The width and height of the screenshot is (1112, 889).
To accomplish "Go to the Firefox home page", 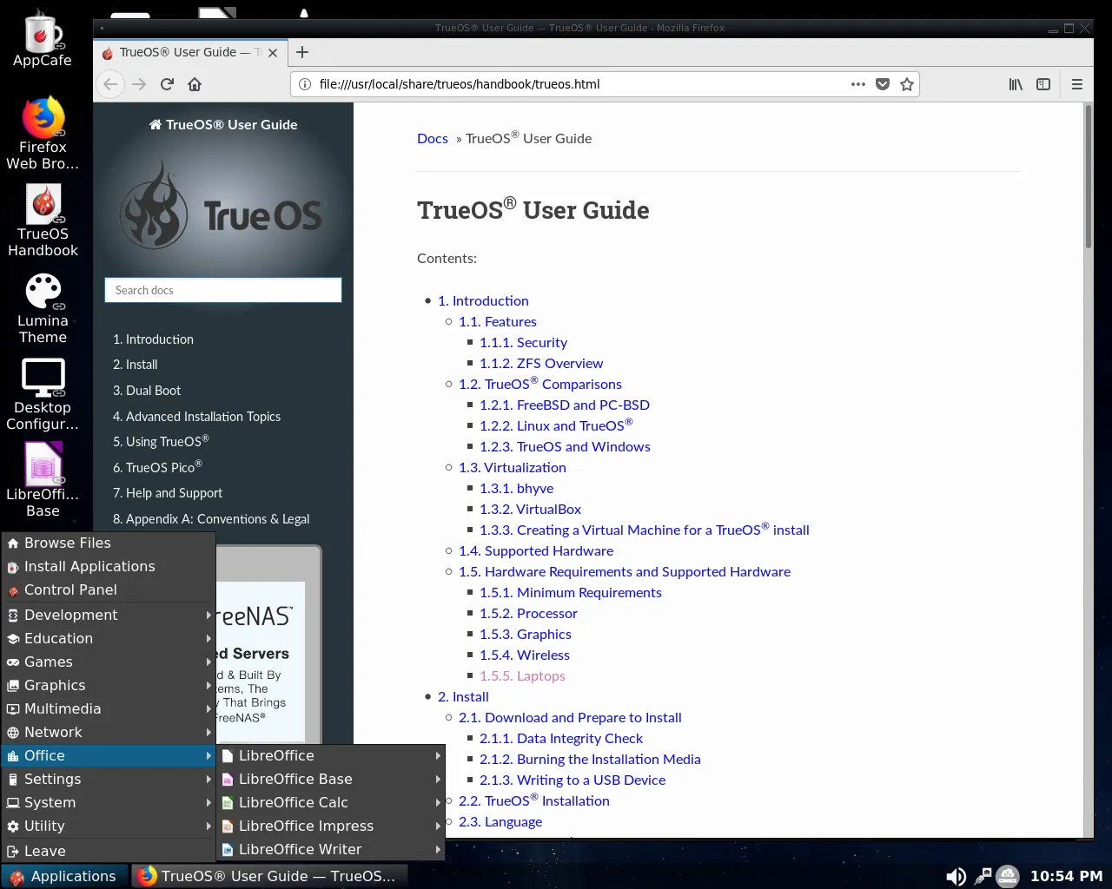I will [x=195, y=84].
